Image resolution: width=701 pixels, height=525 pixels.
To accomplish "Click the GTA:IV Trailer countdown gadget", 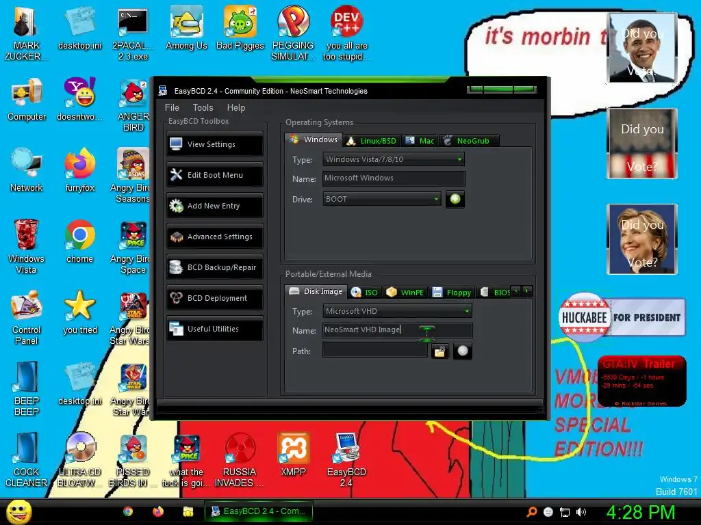I will pyautogui.click(x=642, y=381).
